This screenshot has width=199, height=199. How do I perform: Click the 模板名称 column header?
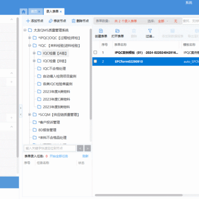[189, 45]
